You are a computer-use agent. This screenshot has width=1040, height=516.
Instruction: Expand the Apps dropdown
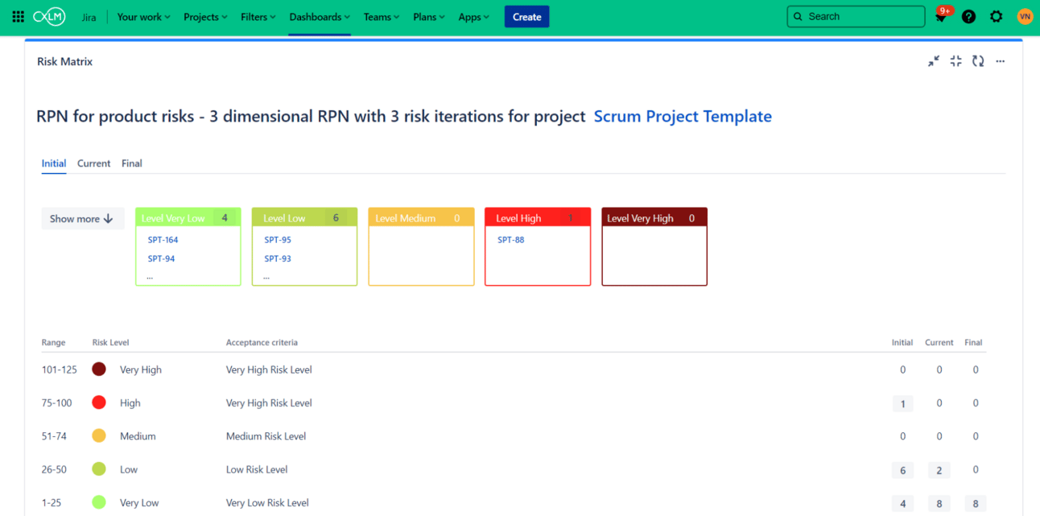pos(474,17)
